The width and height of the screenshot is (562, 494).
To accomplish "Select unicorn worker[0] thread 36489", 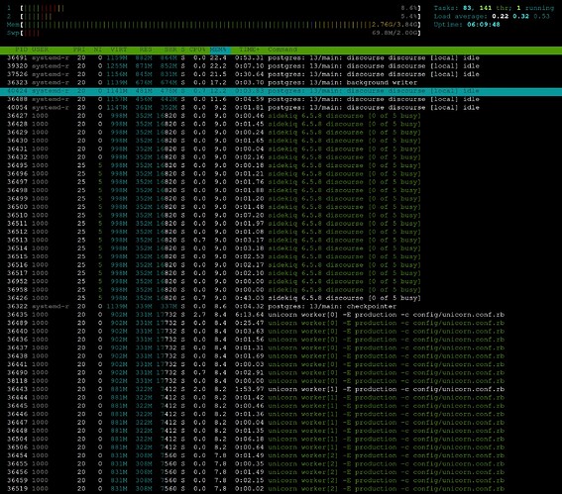I will pyautogui.click(x=281, y=323).
